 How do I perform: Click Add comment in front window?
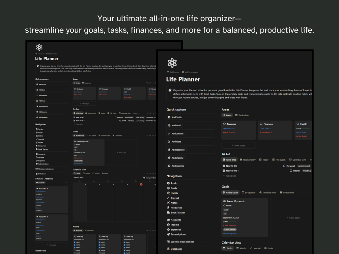(x=190, y=72)
